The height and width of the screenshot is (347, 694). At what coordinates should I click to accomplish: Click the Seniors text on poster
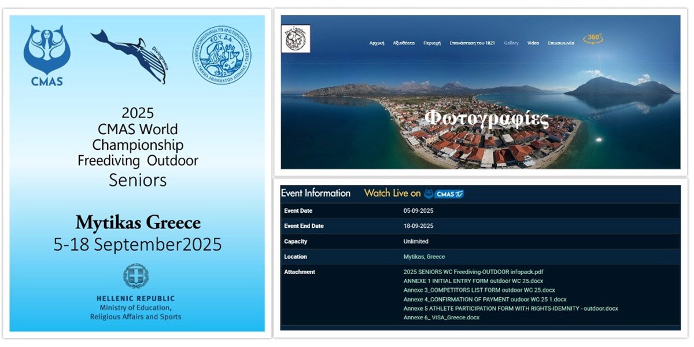[x=138, y=180]
